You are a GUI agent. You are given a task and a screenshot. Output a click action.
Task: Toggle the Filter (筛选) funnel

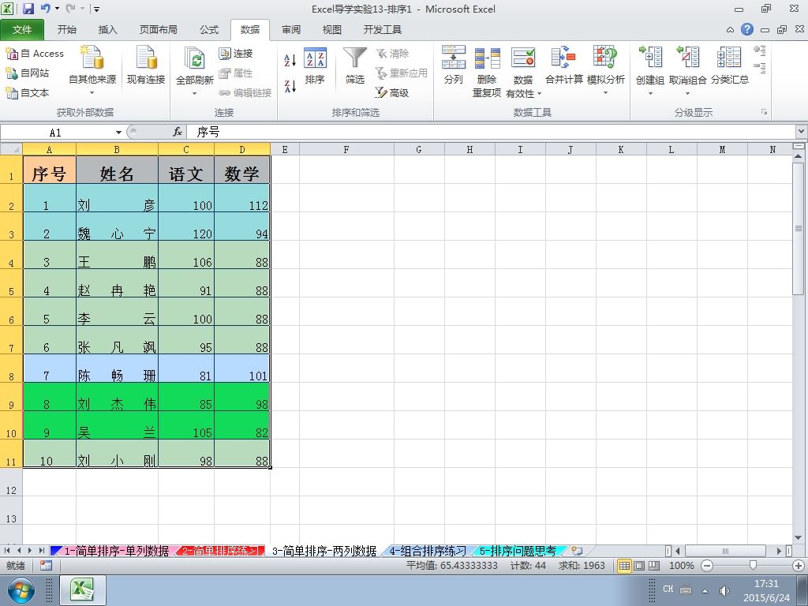click(x=355, y=65)
